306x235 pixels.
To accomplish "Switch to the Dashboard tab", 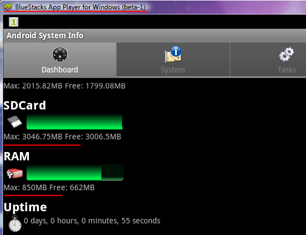I will 60,60.
